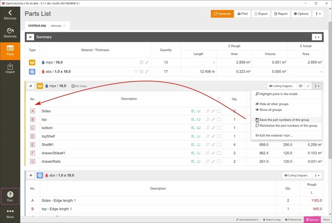Open the More options in sidebar
Viewport: 332px width, 223px height.
(x=10, y=214)
